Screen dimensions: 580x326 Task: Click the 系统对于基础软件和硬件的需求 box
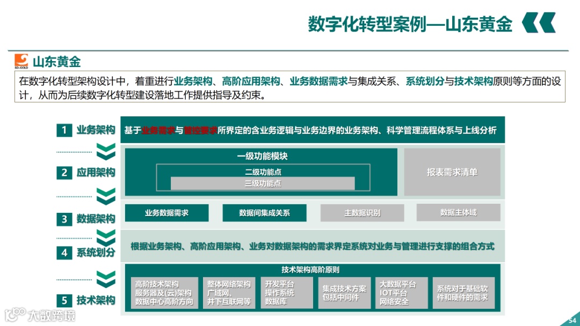pyautogui.click(x=463, y=293)
